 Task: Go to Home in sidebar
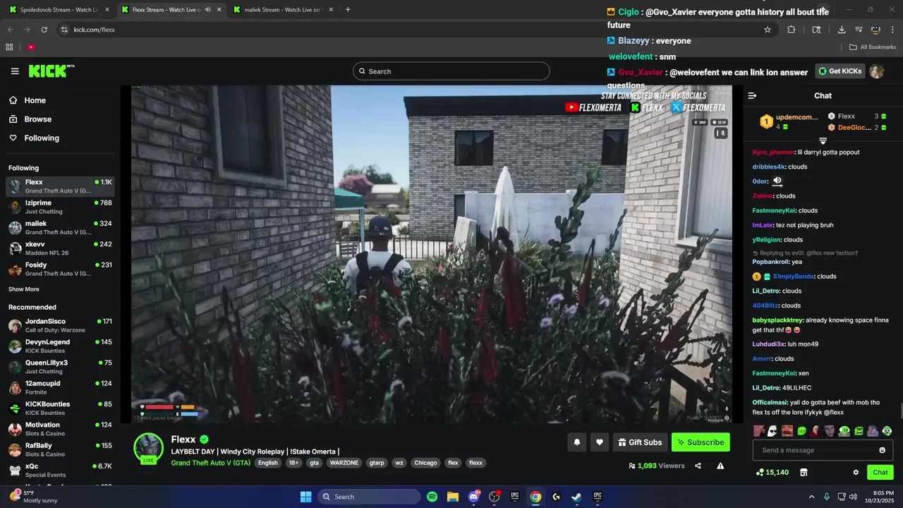(60, 100)
